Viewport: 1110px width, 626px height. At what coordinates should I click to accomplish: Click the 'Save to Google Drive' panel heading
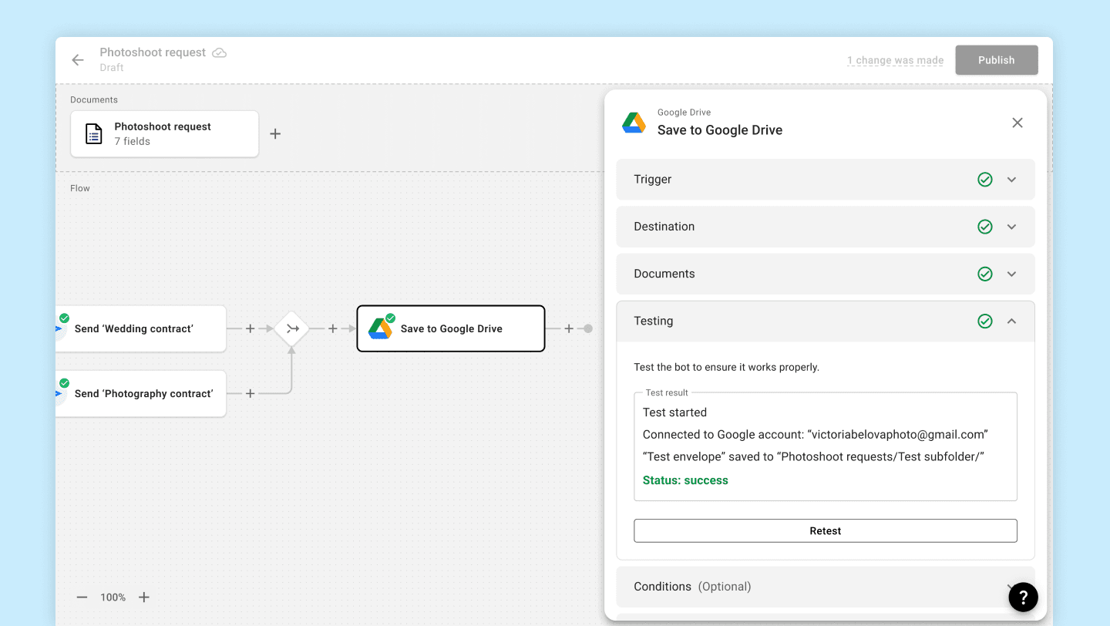tap(720, 130)
